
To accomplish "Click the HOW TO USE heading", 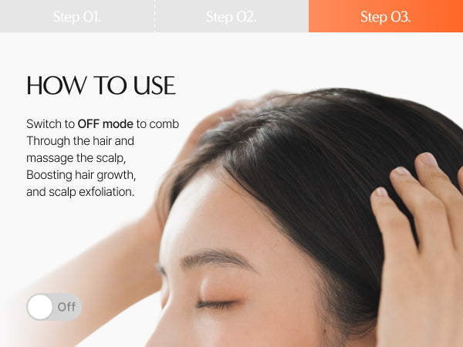I will (101, 86).
